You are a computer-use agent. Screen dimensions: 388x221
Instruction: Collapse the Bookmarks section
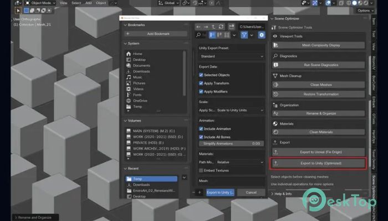[x=125, y=25]
